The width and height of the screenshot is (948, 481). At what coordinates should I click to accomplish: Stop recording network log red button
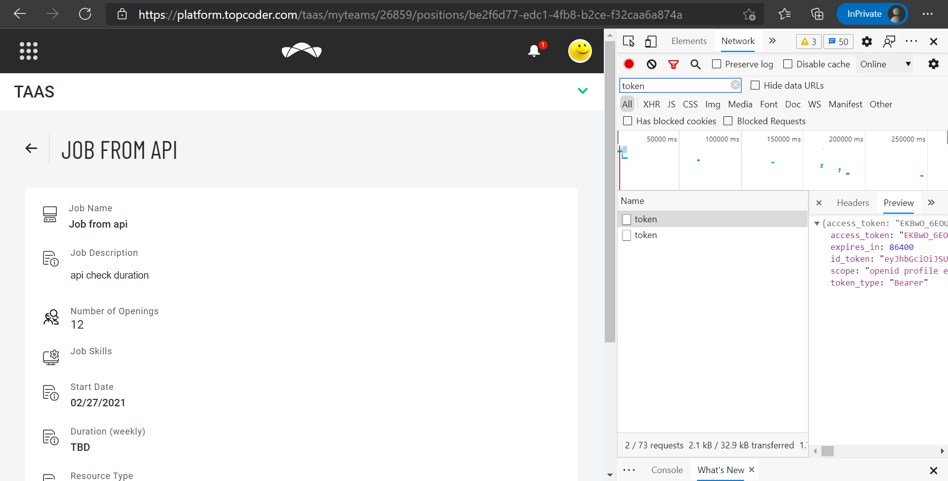coord(629,64)
